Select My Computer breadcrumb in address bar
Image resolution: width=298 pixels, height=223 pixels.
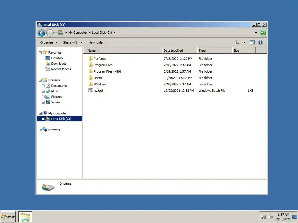(77, 33)
